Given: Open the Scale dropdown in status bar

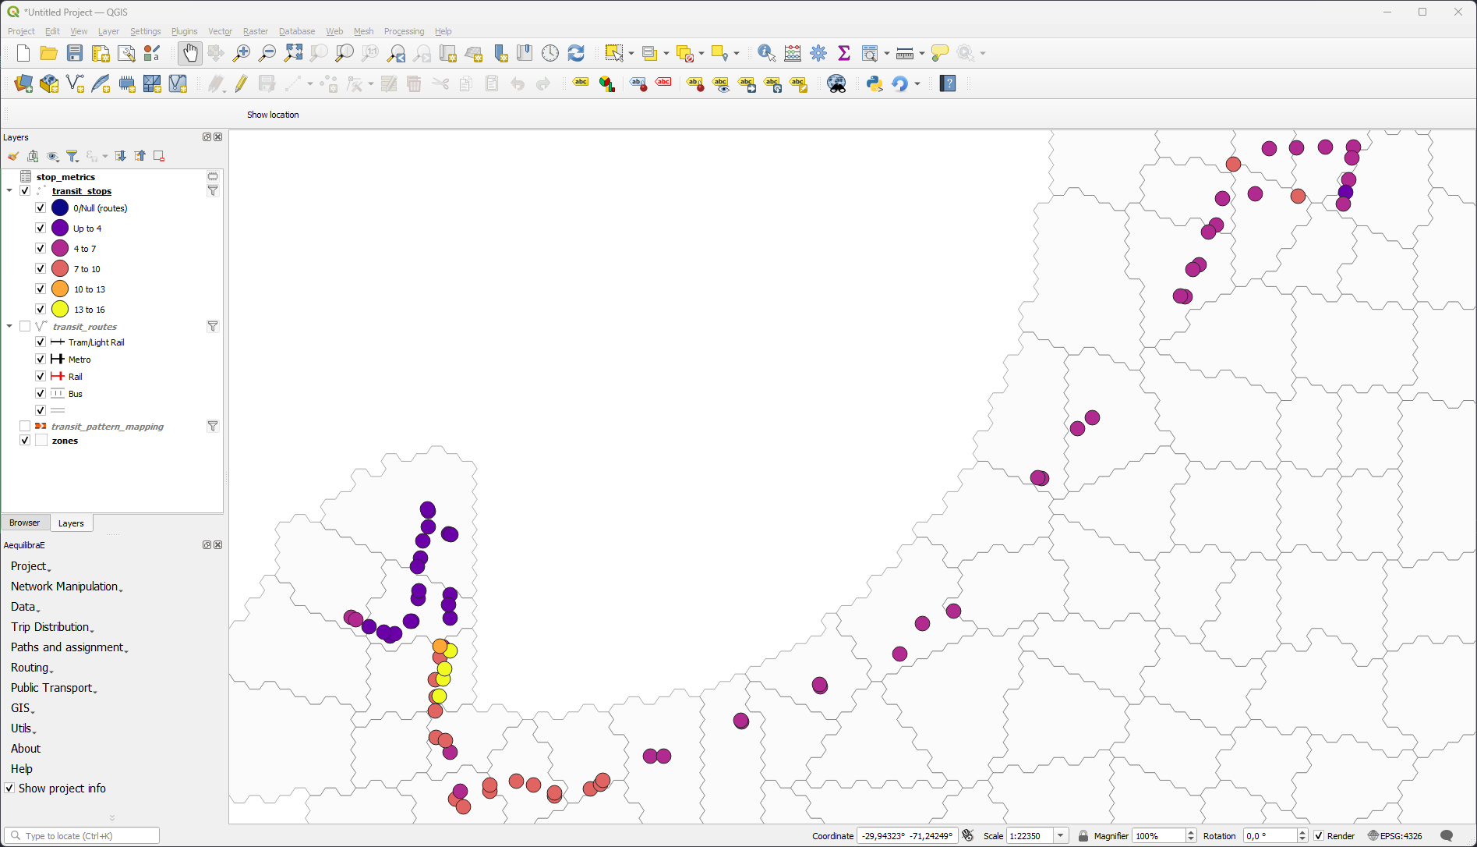Looking at the screenshot, I should 1060,836.
